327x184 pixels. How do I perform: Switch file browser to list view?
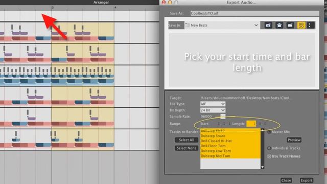310,25
